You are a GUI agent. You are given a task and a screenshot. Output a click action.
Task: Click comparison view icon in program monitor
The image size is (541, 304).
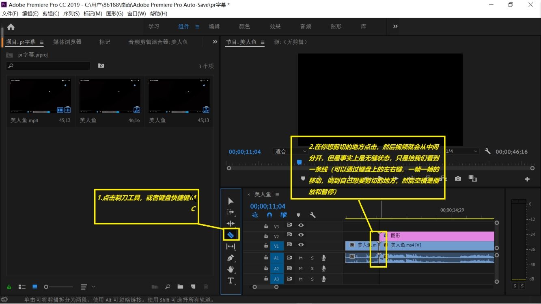click(x=472, y=179)
